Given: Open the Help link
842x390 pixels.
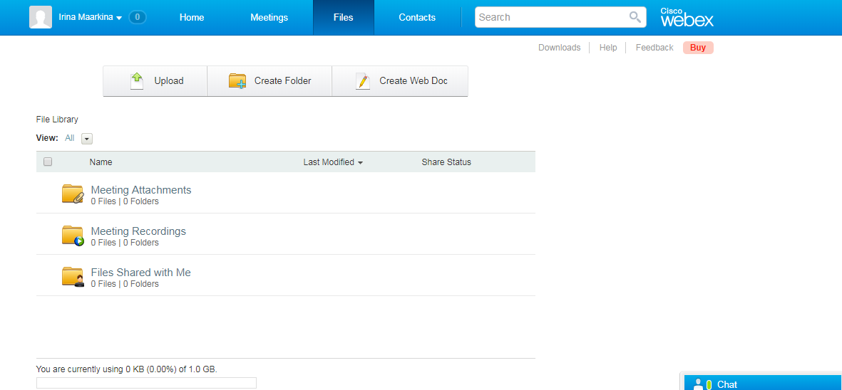Looking at the screenshot, I should tap(608, 48).
